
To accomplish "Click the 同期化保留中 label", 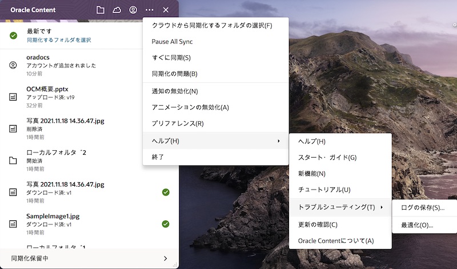I will point(30,259).
